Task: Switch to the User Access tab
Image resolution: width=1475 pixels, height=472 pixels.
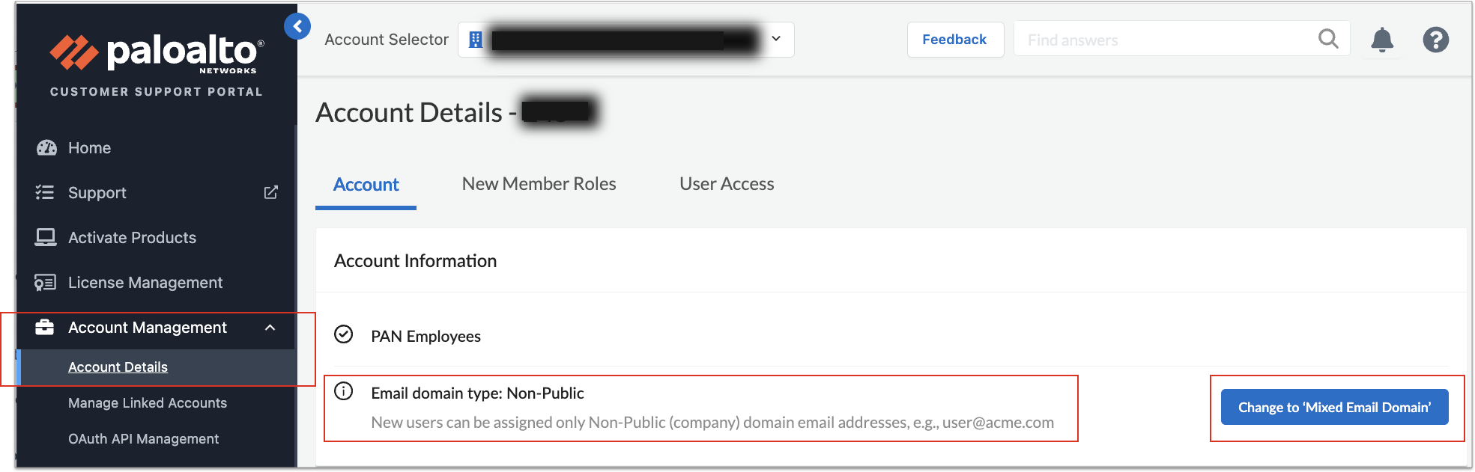Action: 727,184
